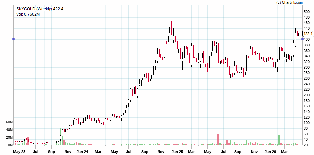
Task: Click the Jan 24 date axis label
Action: coord(83,152)
